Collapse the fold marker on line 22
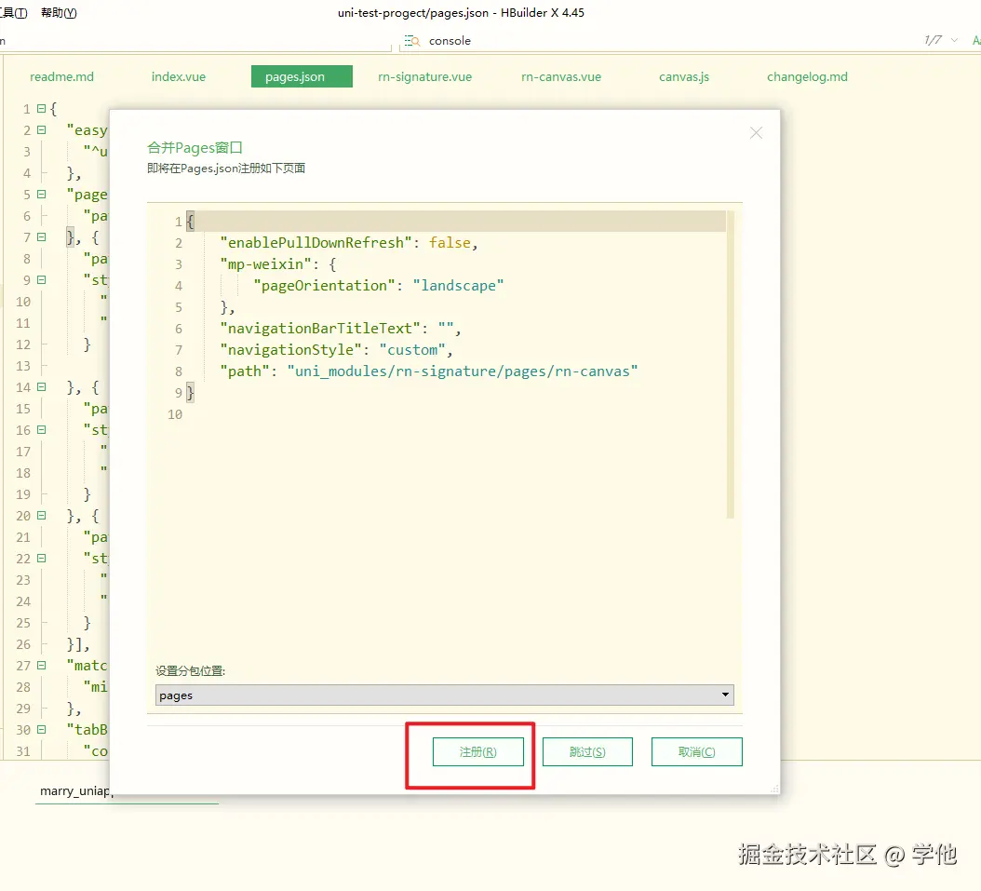Image resolution: width=981 pixels, height=891 pixels. tap(41, 558)
